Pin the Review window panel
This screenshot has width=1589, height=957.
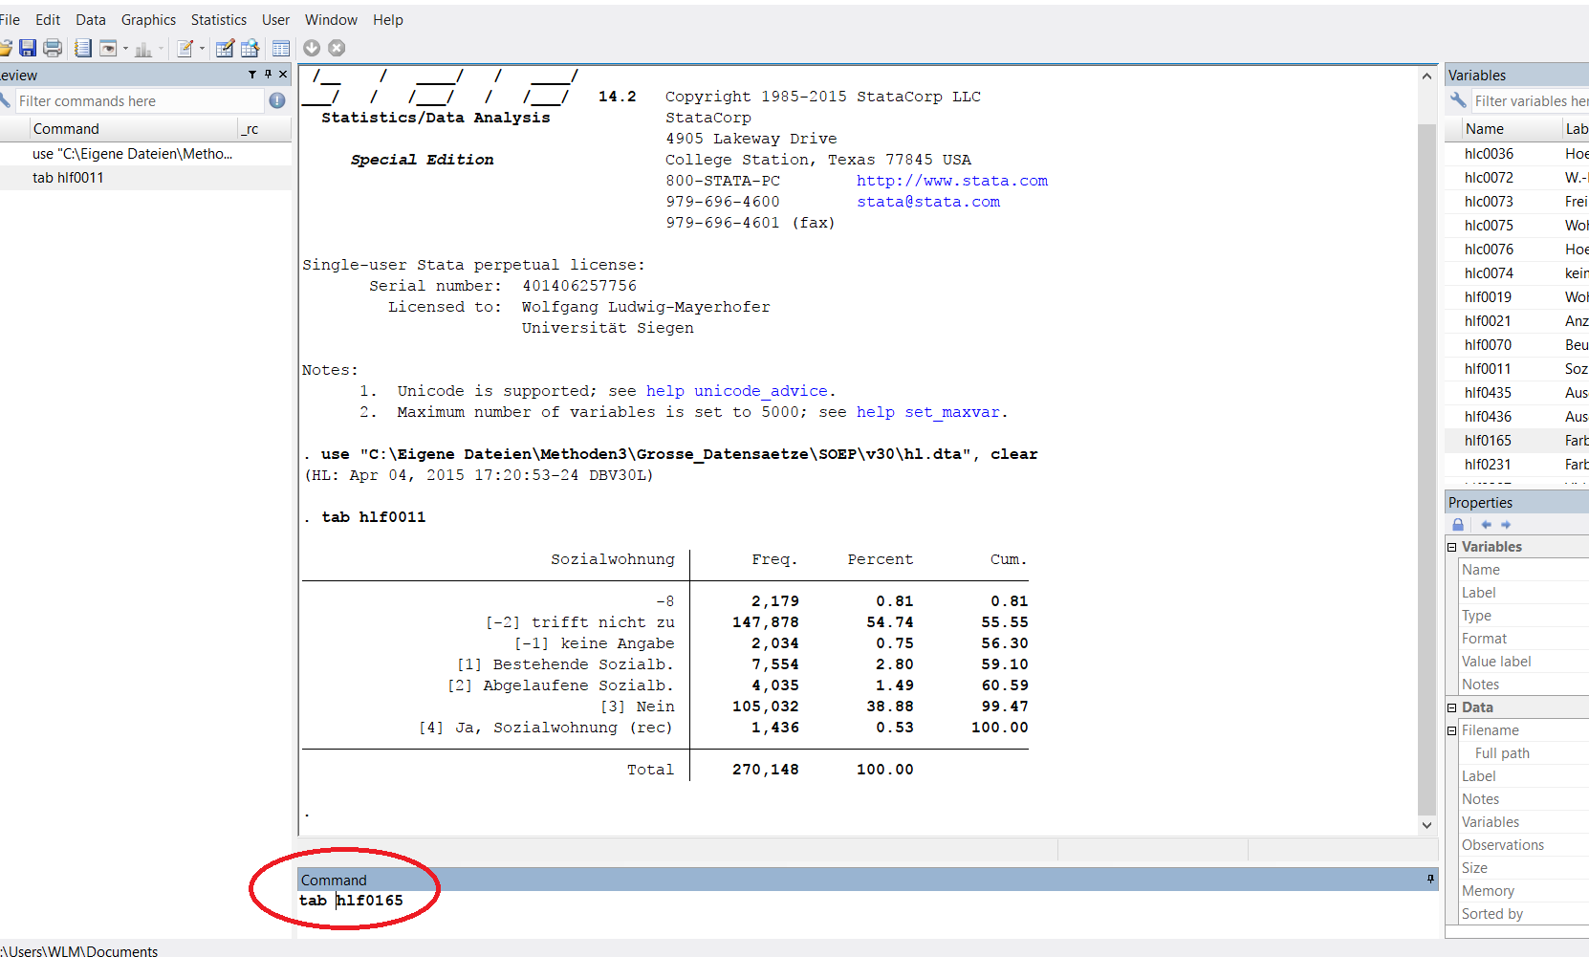[268, 74]
